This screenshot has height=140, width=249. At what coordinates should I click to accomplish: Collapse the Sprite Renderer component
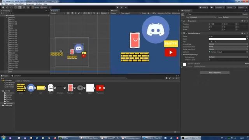tap(182, 33)
